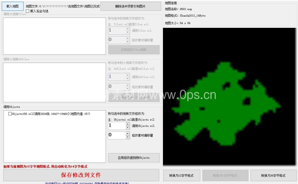Enable the 载入后全勾选 checkbox
The image size is (298, 184).
point(28,11)
